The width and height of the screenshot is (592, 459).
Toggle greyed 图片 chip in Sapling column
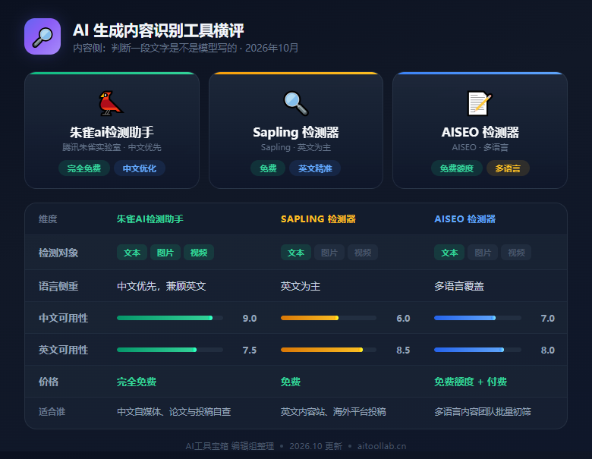click(x=329, y=253)
